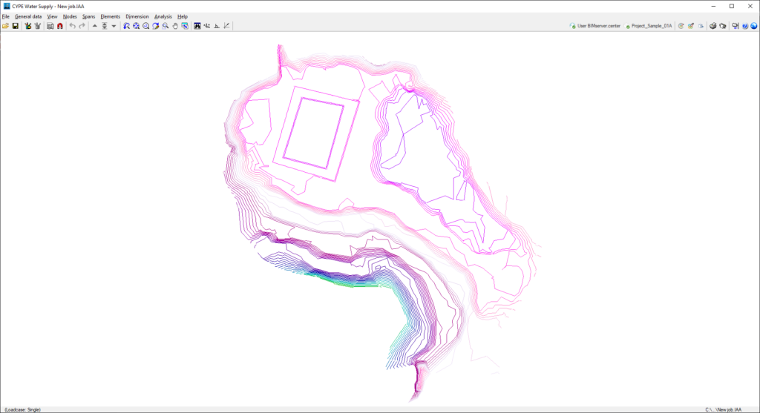Screen dimensions: 760x413
Task: Click the zoom window magnifier icon
Action: click(166, 26)
